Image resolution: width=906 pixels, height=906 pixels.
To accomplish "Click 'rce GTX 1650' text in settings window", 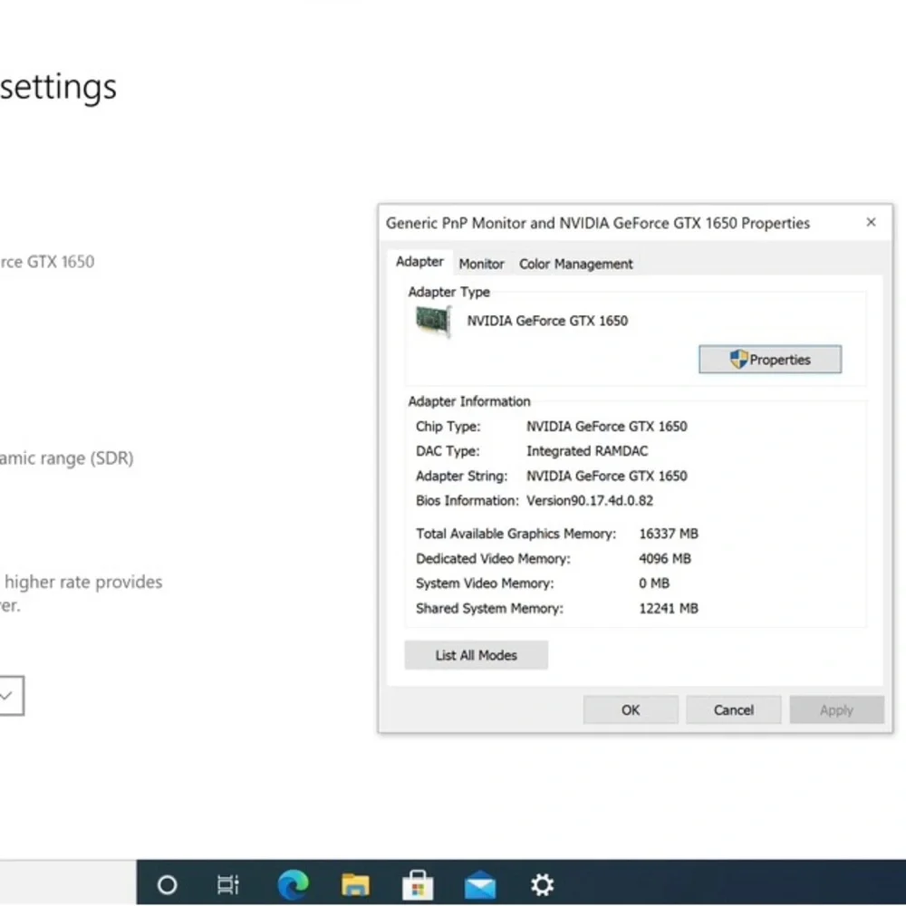I will tap(47, 262).
